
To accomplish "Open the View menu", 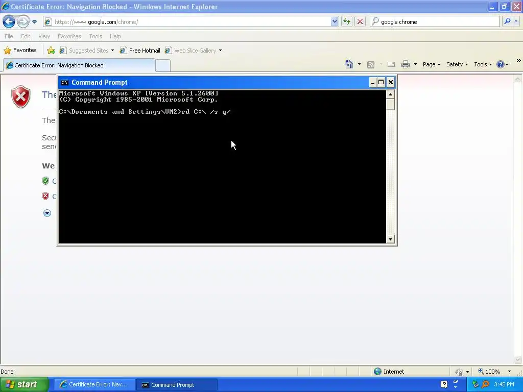I will [x=44, y=36].
